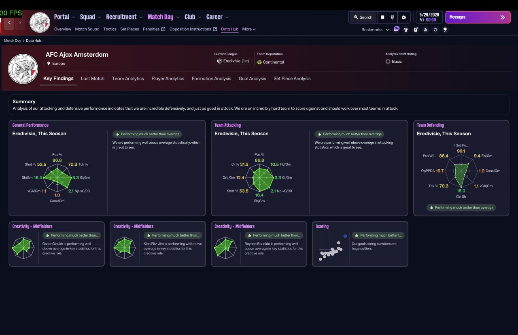The width and height of the screenshot is (518, 335).
Task: Click the Europe location tag
Action: (56, 64)
